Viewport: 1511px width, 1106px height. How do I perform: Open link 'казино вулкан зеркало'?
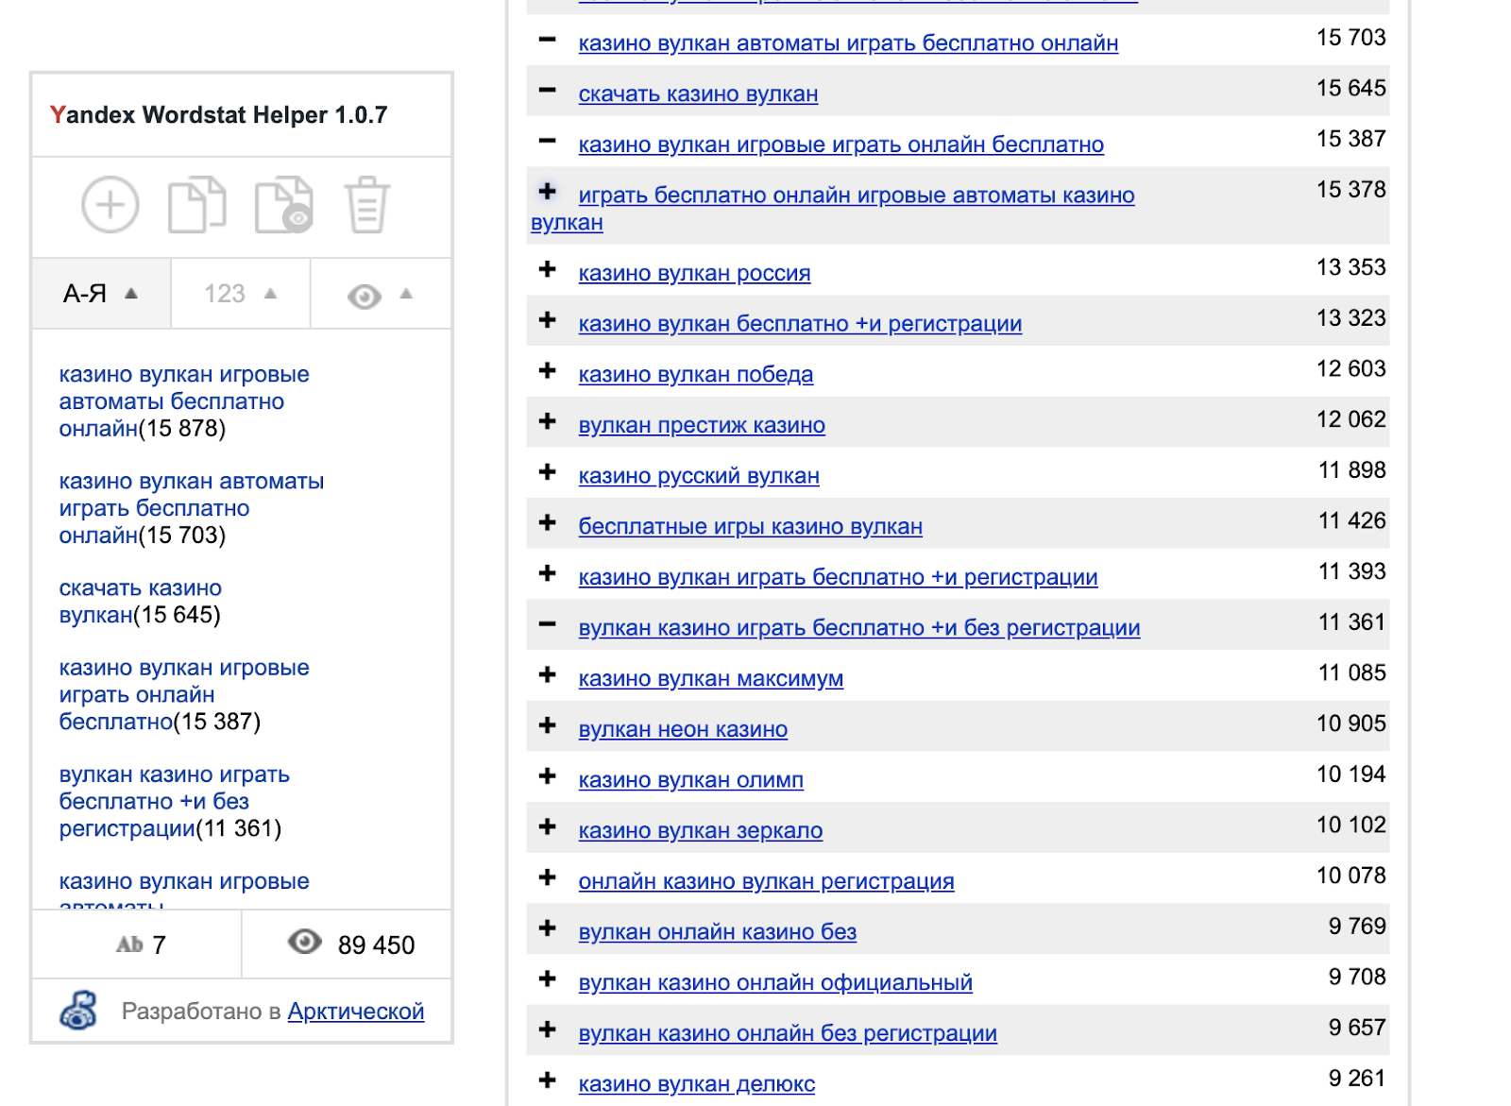701,831
